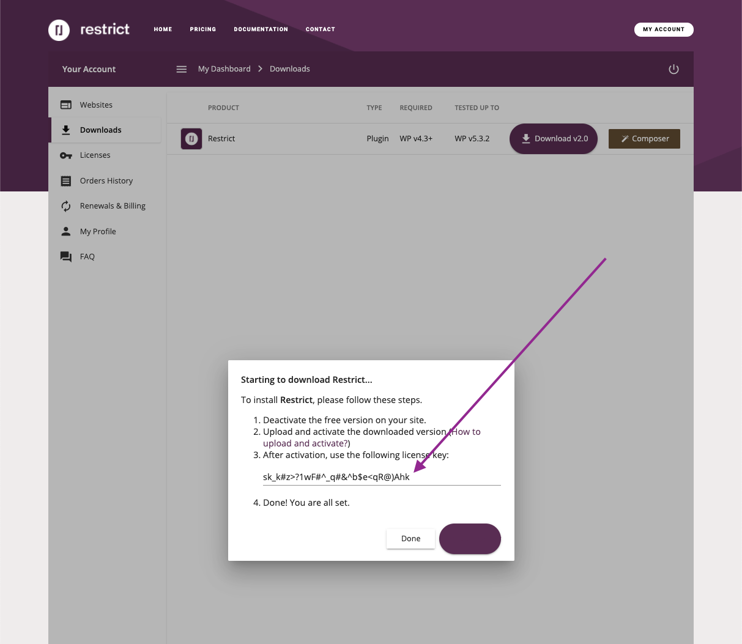Open My Profile in sidebar
This screenshot has height=644, width=742.
[105, 232]
